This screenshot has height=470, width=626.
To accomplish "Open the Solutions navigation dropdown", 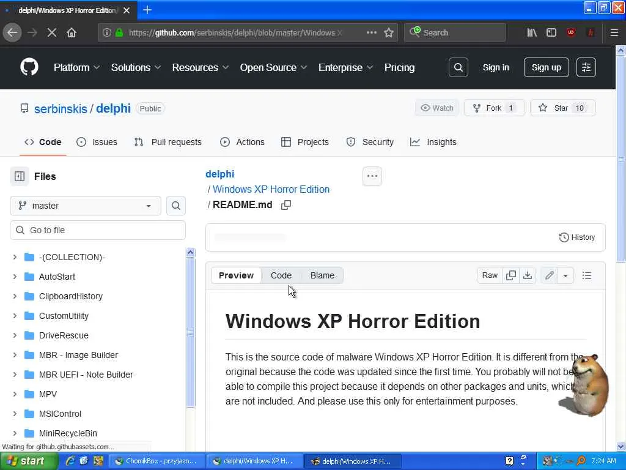I will pyautogui.click(x=136, y=67).
